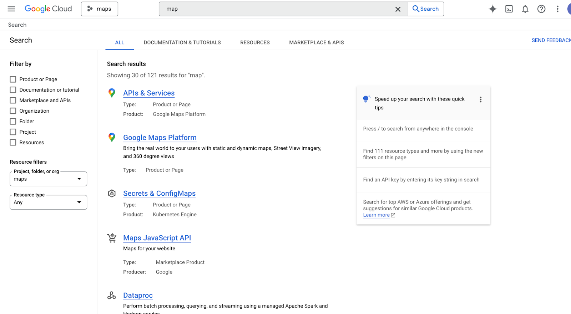Click the blue Search button
571x314 pixels.
[426, 9]
